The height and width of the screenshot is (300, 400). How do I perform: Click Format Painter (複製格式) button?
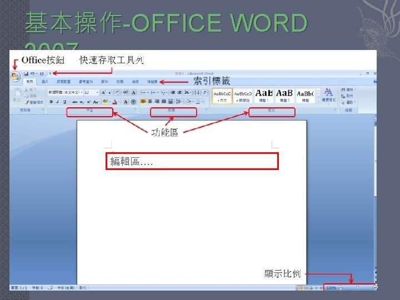click(x=34, y=102)
